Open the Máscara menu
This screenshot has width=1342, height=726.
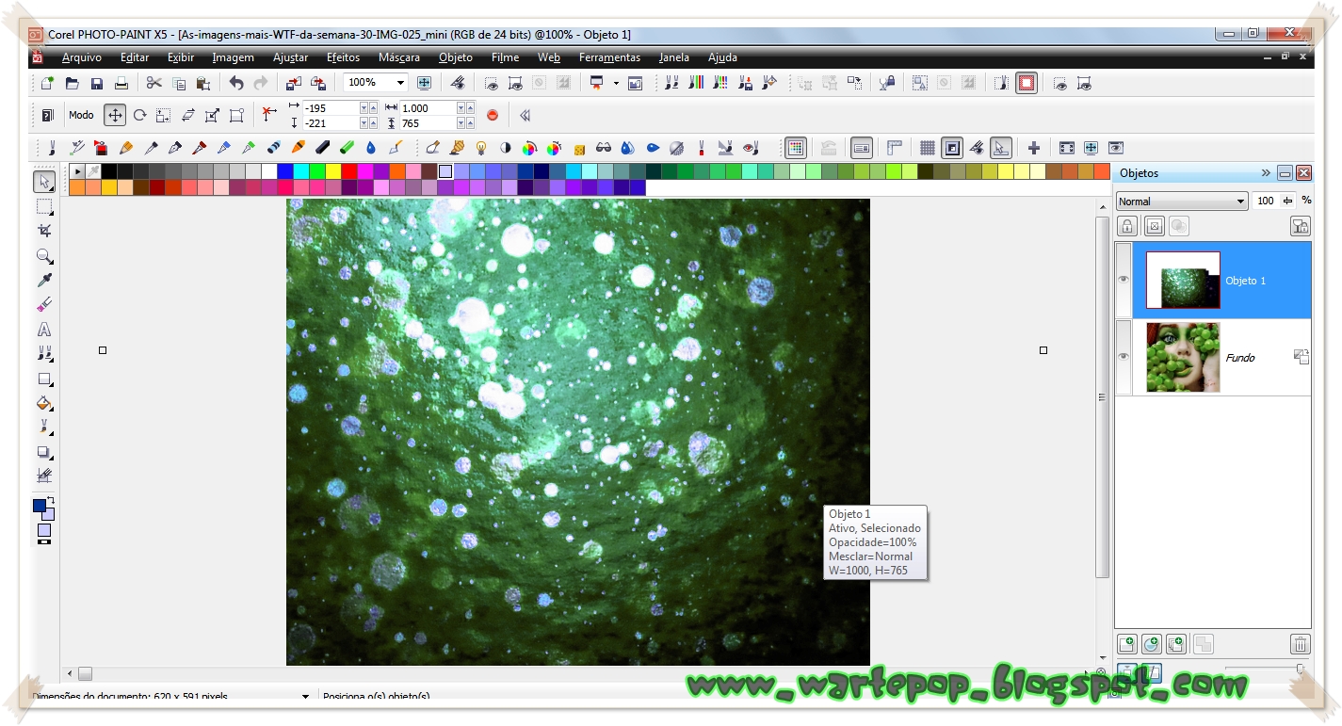[399, 57]
